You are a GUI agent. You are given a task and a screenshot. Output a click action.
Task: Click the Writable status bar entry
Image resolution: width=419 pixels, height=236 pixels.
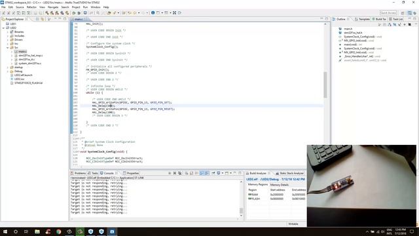[293, 224]
